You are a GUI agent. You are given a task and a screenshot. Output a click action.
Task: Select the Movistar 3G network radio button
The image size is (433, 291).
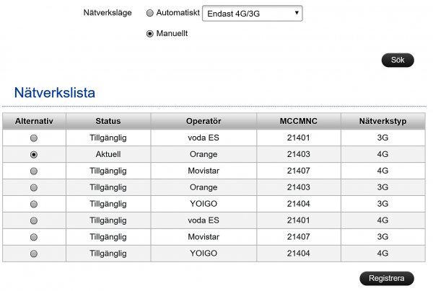[x=34, y=237]
